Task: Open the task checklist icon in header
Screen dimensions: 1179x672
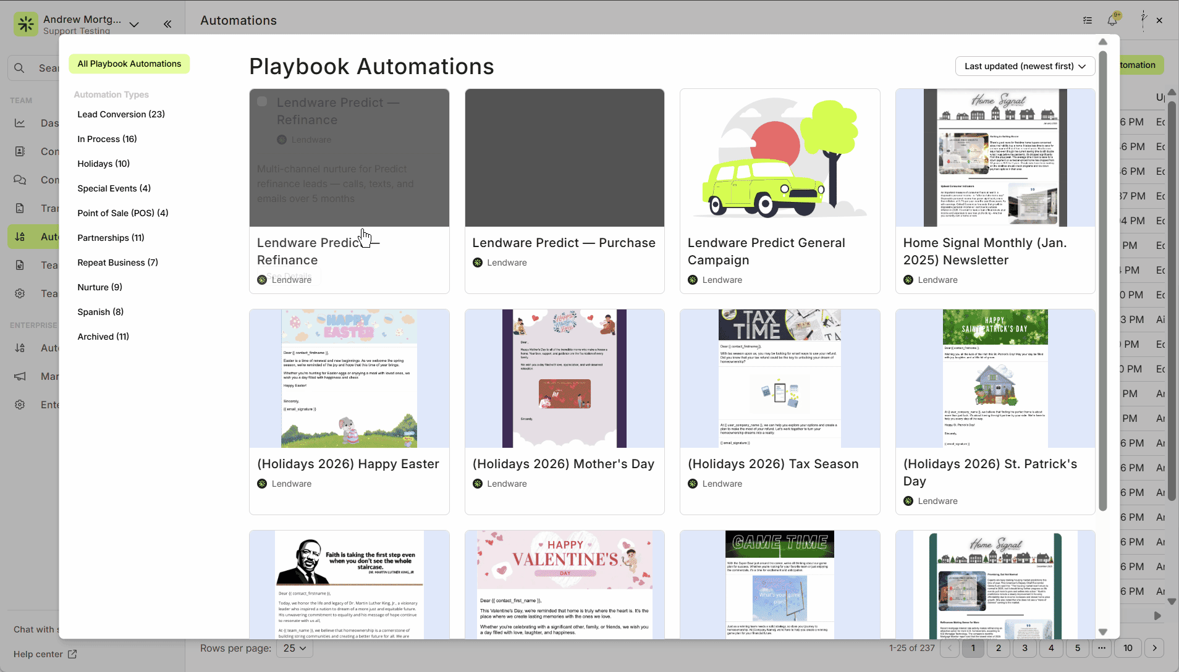Action: point(1088,20)
